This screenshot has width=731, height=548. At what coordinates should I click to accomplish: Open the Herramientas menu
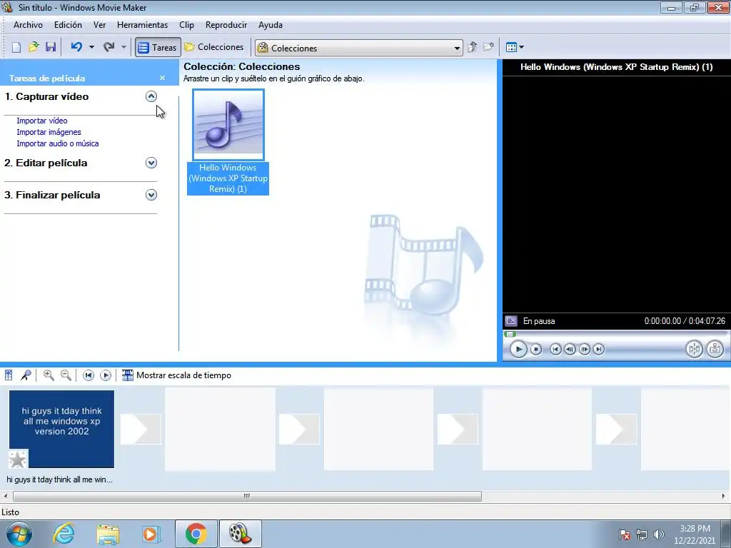[x=142, y=25]
